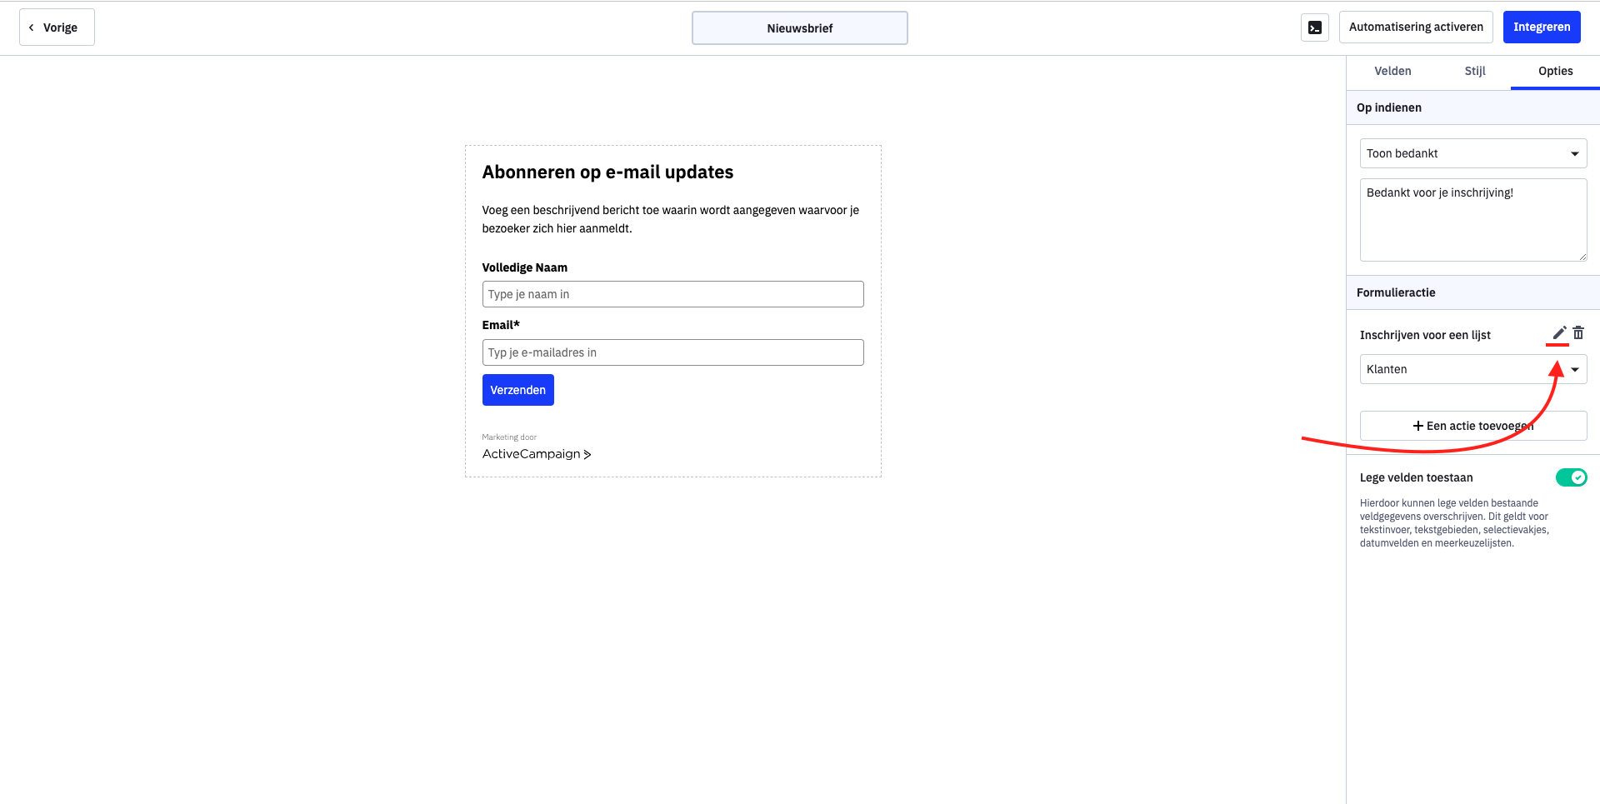Open the Klanten list dropdown
This screenshot has height=804, width=1600.
1473,369
